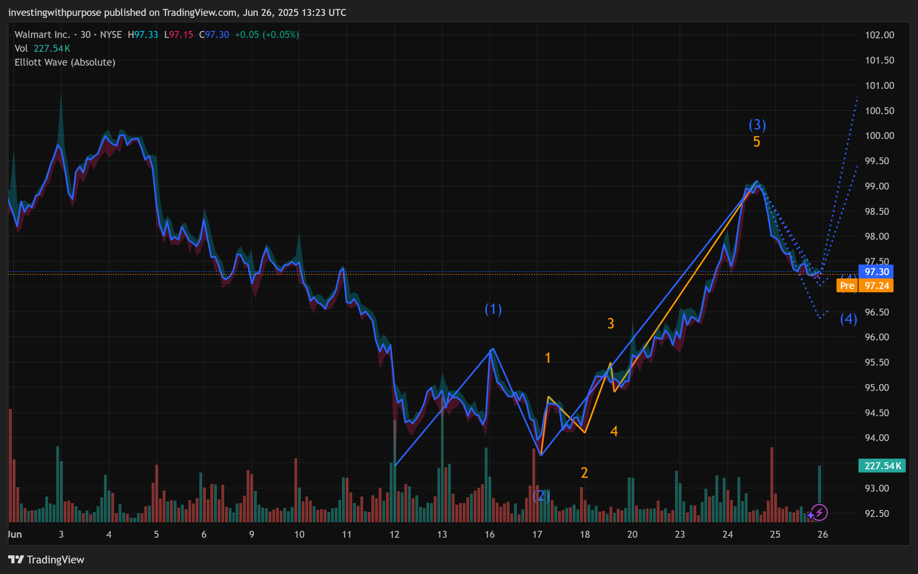
Task: Click the orange wave 2 label
Action: coord(584,472)
